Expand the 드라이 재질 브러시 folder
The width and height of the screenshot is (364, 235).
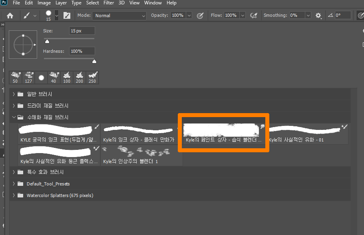click(x=14, y=106)
